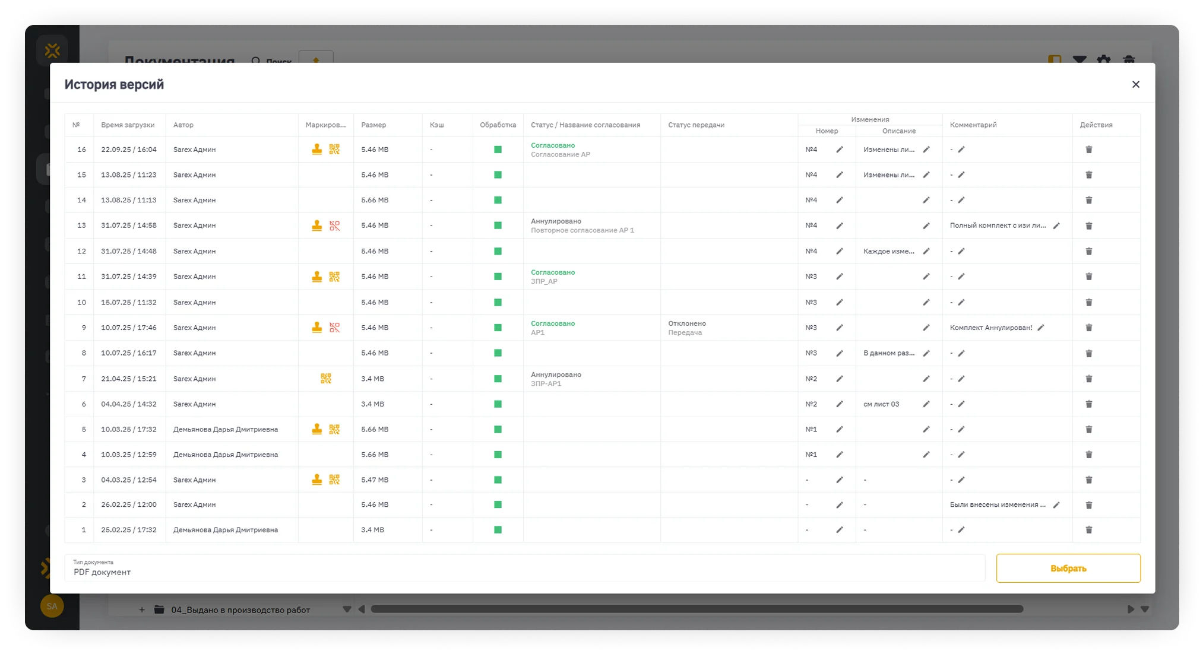This screenshot has height=654, width=1203.
Task: Click crossed-out QR icon in row 9
Action: 334,328
